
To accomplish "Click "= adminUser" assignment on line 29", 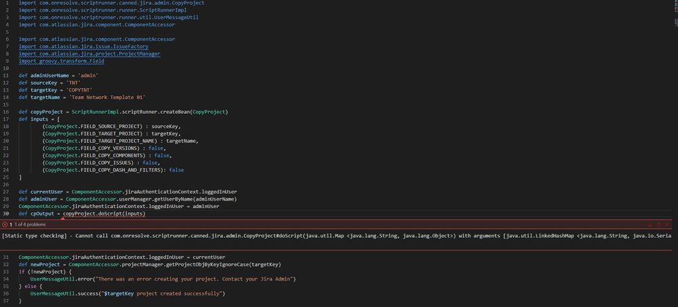I will (x=204, y=207).
